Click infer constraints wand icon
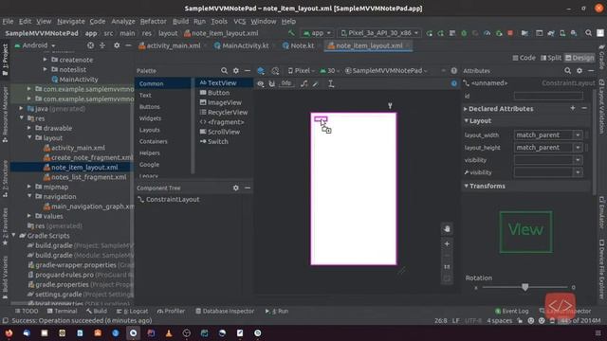 tap(316, 83)
